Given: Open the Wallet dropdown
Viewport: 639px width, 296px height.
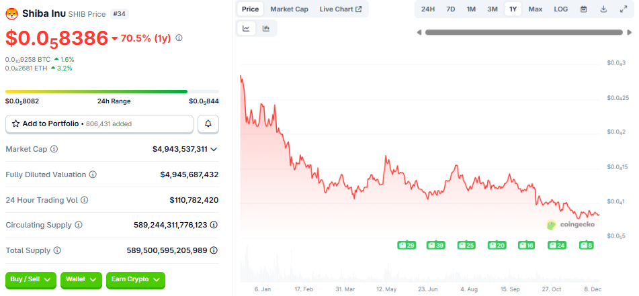Looking at the screenshot, I should point(81,280).
